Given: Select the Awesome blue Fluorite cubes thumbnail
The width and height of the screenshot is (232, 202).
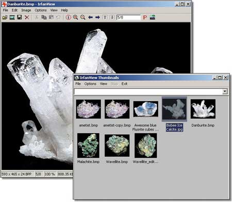Looking at the screenshot, I should click(x=146, y=109).
